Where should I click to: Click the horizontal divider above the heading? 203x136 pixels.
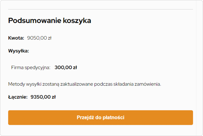point(100,9)
